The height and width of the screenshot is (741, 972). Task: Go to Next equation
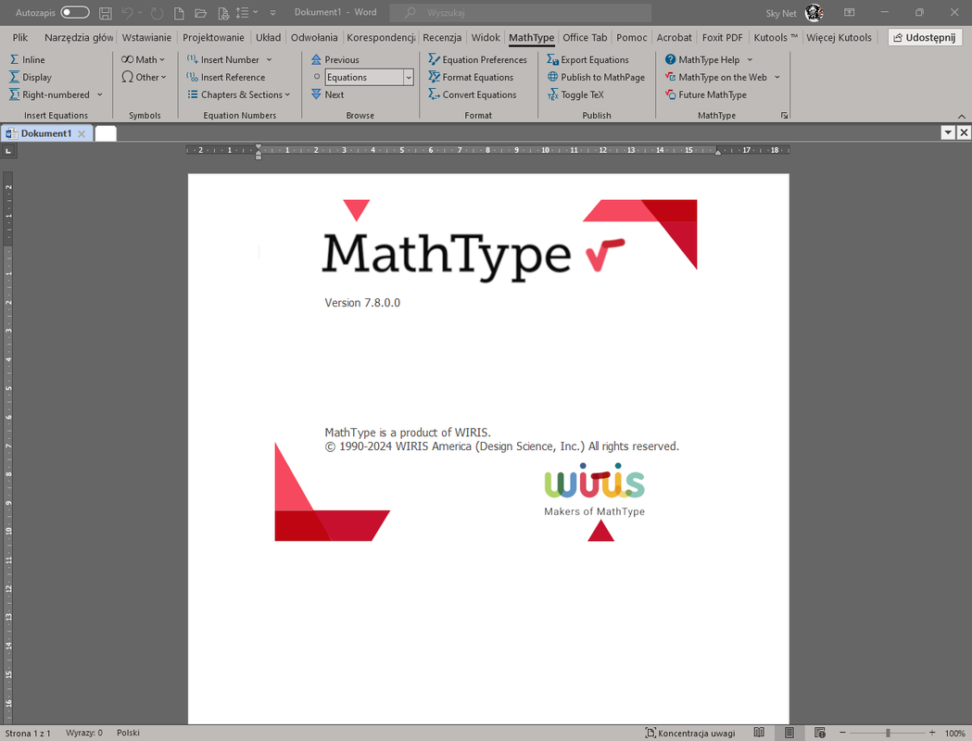pos(327,94)
